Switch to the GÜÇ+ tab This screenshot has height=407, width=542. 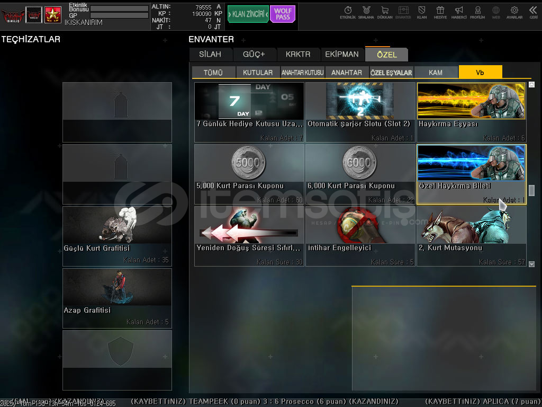coord(254,55)
